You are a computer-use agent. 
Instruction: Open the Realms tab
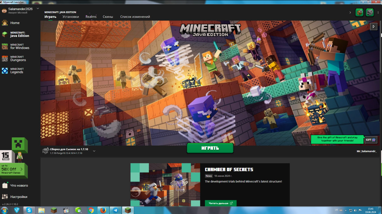pyautogui.click(x=91, y=17)
